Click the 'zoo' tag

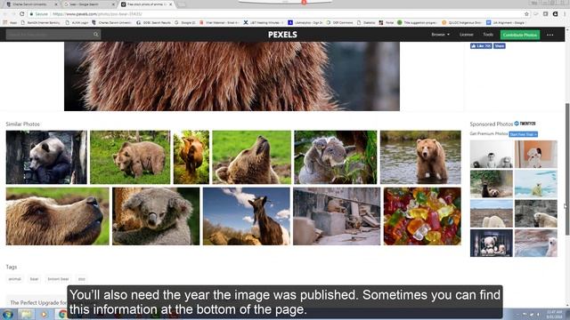click(81, 279)
